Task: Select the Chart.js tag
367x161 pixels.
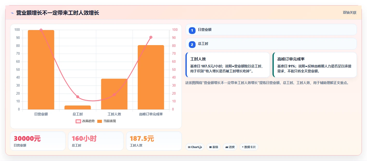Action: pos(195,147)
